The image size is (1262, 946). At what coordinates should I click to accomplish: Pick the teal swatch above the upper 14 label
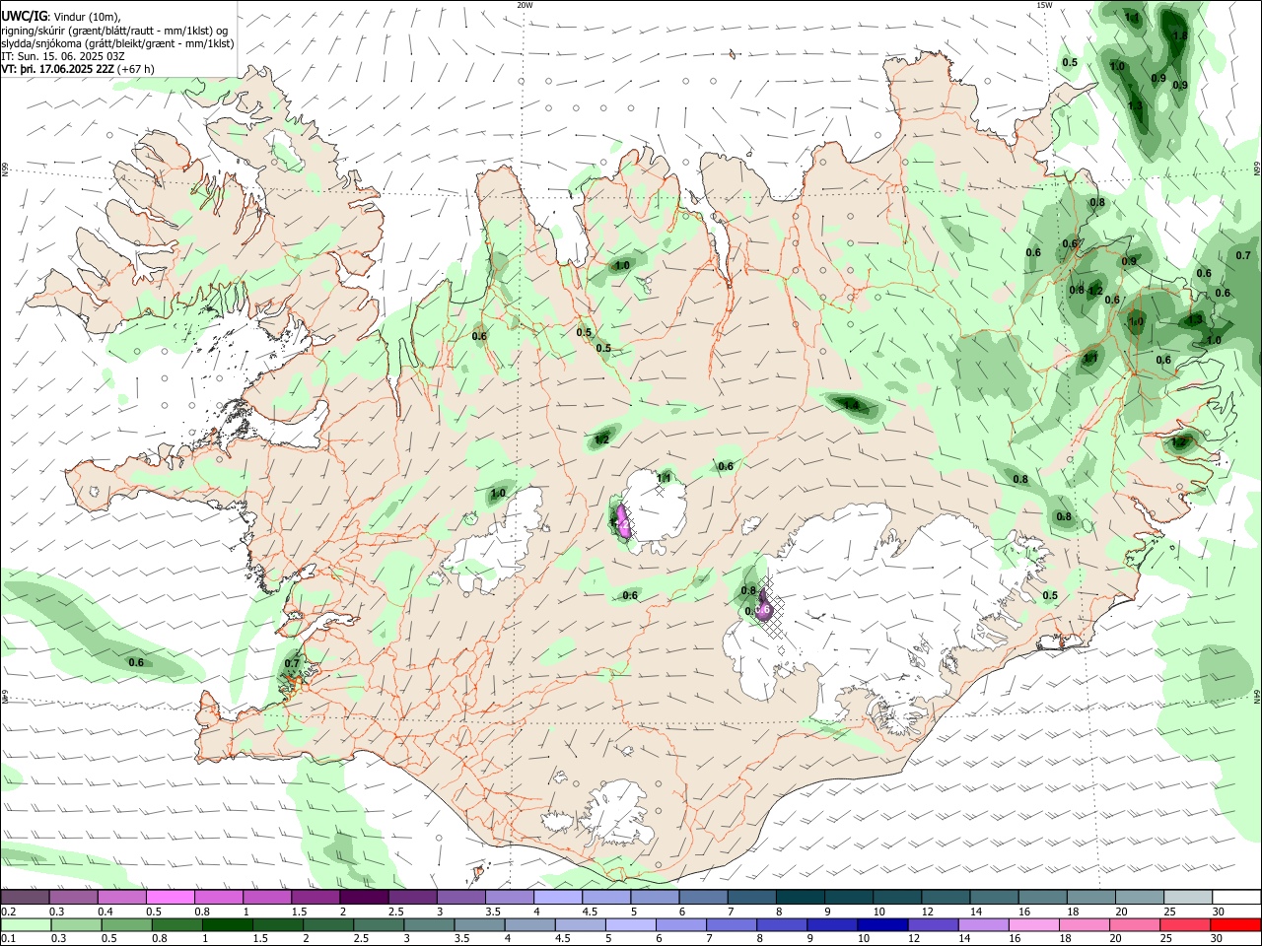pos(994,898)
